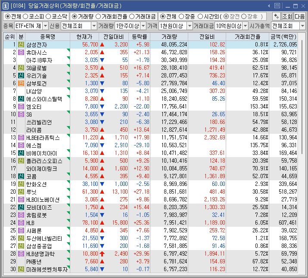The image size is (308, 278).
Task: Sort by the 순위 column header
Action: [10, 37]
